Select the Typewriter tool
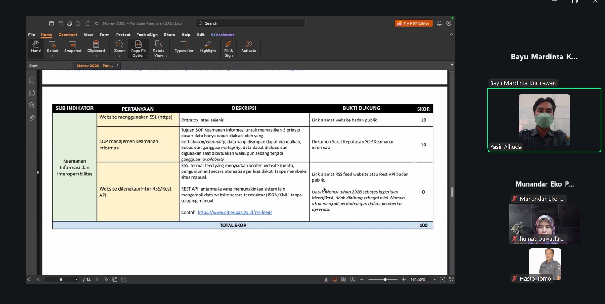The width and height of the screenshot is (605, 304). click(x=184, y=47)
